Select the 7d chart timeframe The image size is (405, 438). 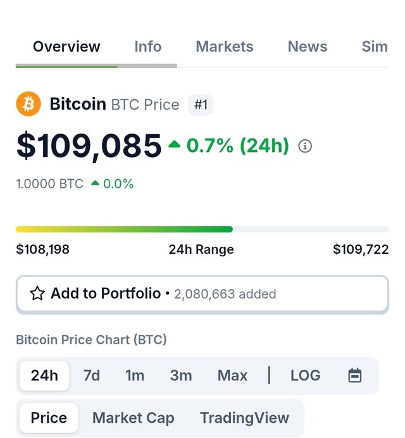pyautogui.click(x=92, y=375)
